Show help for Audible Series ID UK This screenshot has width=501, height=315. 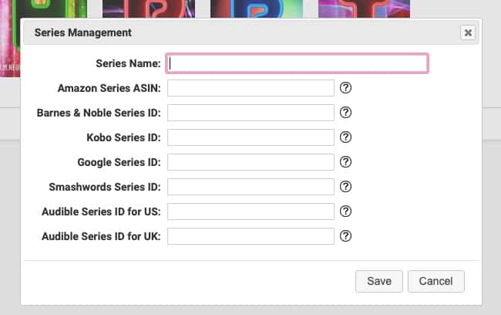(345, 236)
